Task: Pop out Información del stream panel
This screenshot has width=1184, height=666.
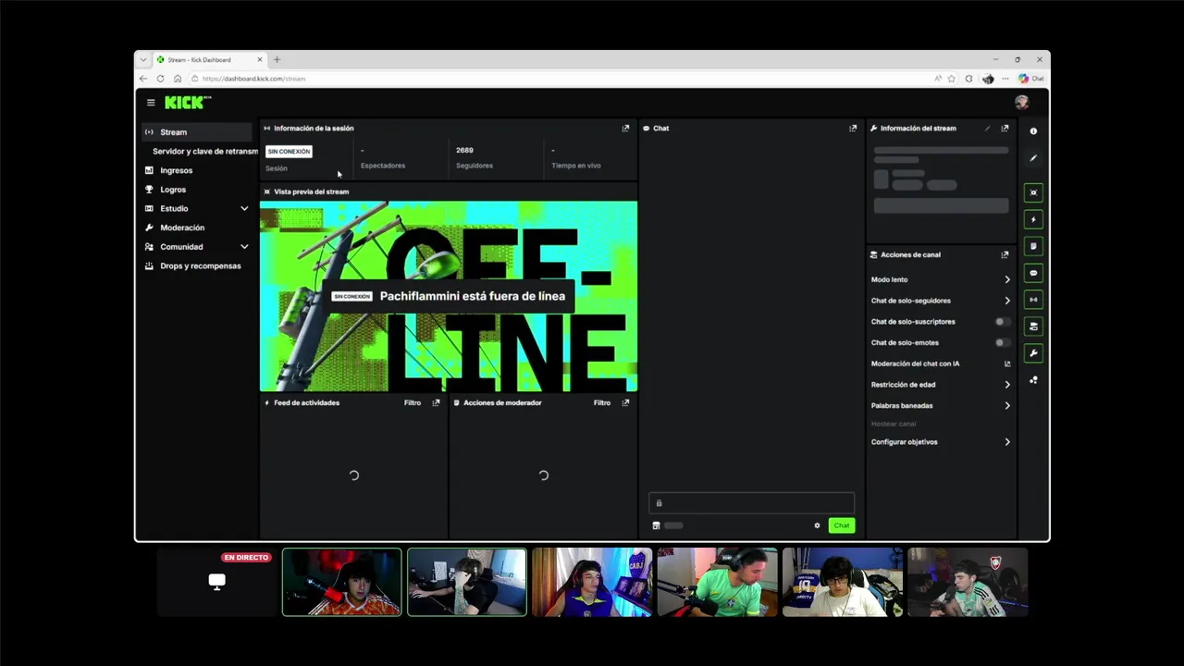Action: coord(1005,129)
